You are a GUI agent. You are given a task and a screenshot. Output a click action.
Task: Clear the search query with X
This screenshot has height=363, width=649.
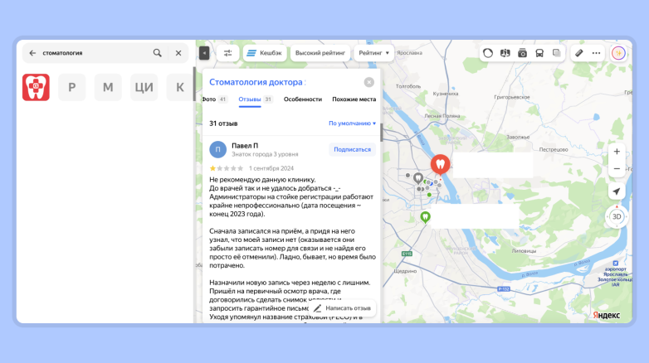pyautogui.click(x=178, y=53)
